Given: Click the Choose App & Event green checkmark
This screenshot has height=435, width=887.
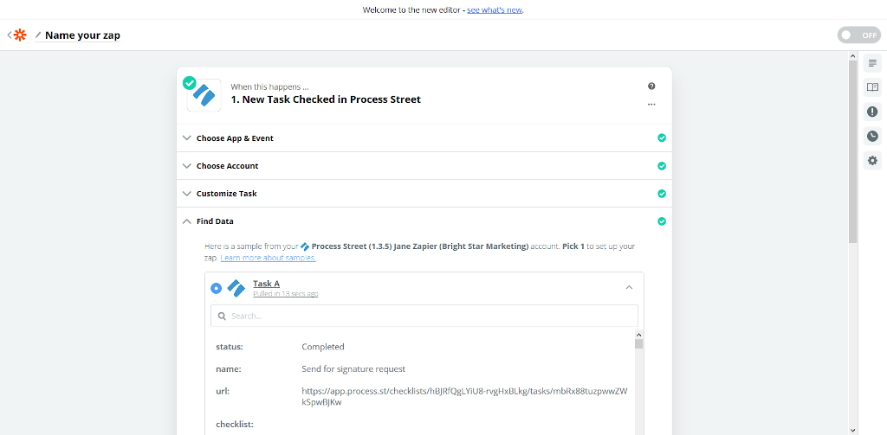Looking at the screenshot, I should pos(661,138).
